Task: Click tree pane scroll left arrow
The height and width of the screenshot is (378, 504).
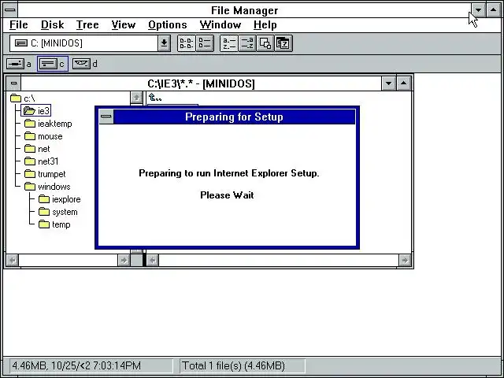Action: click(13, 260)
